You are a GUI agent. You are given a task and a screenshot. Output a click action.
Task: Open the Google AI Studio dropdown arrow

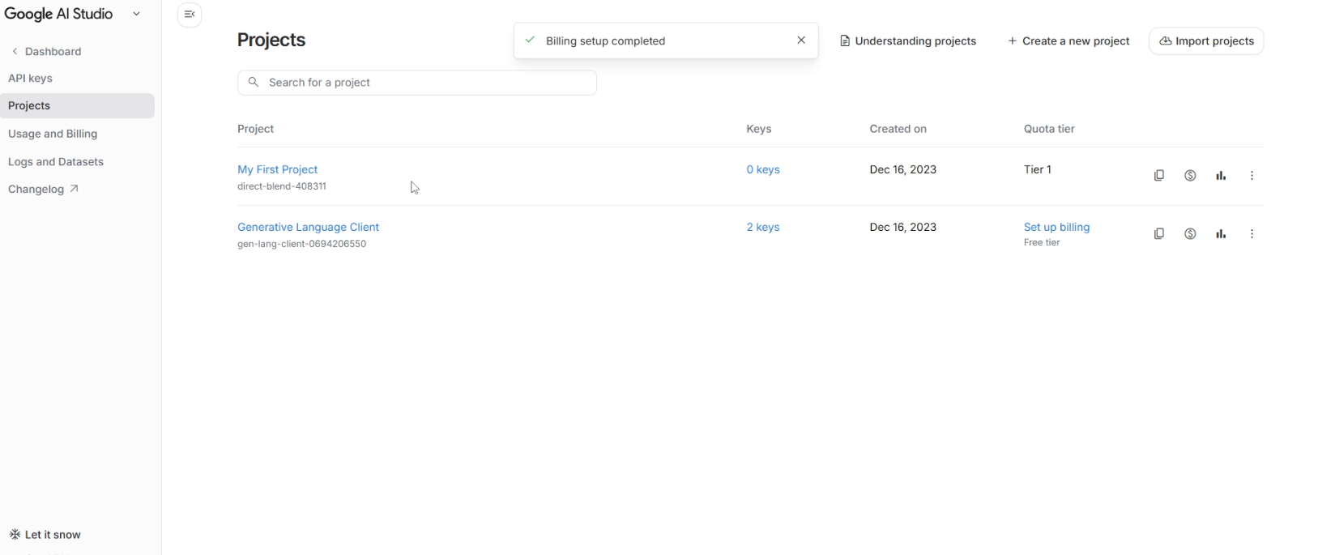136,14
